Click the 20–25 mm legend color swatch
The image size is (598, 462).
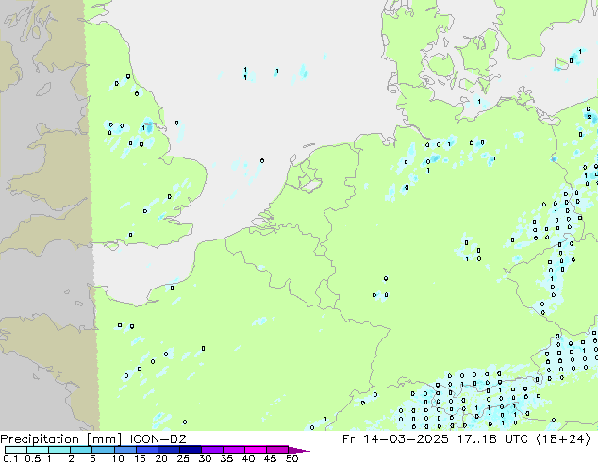pyautogui.click(x=168, y=450)
